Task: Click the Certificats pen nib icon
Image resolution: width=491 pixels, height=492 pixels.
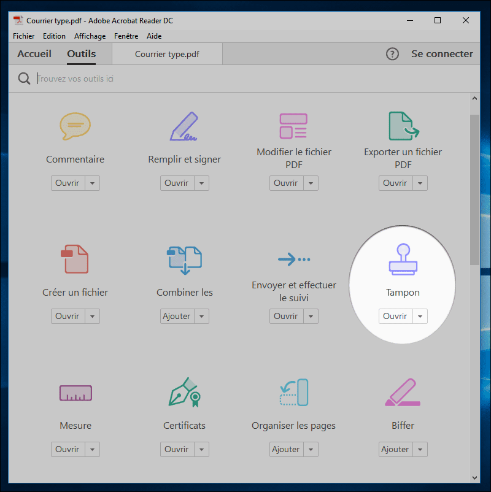Action: click(185, 392)
